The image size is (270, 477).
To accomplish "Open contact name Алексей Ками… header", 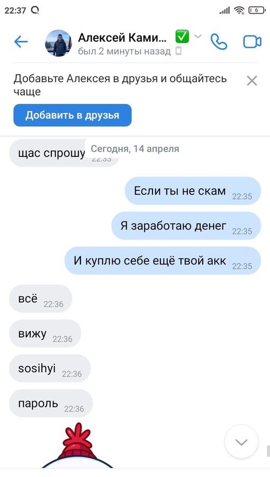I will coord(122,38).
